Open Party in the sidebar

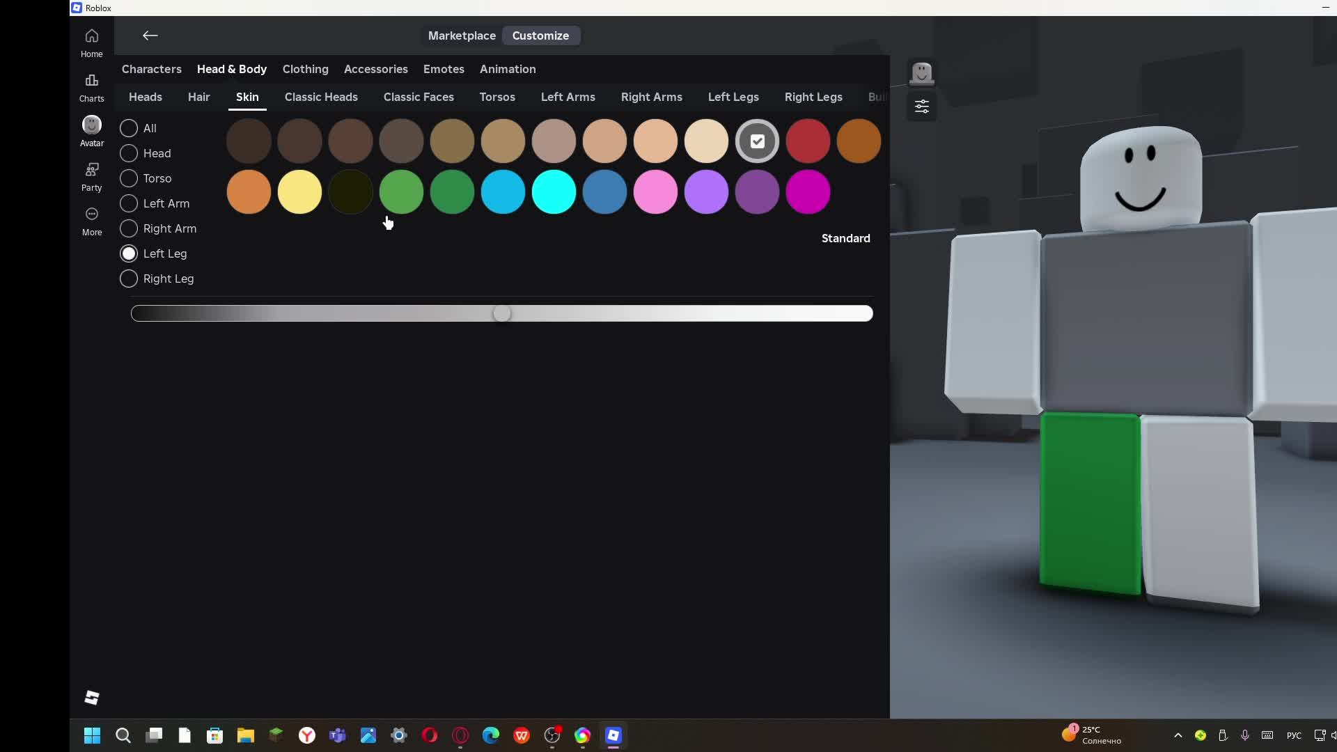[x=91, y=176]
